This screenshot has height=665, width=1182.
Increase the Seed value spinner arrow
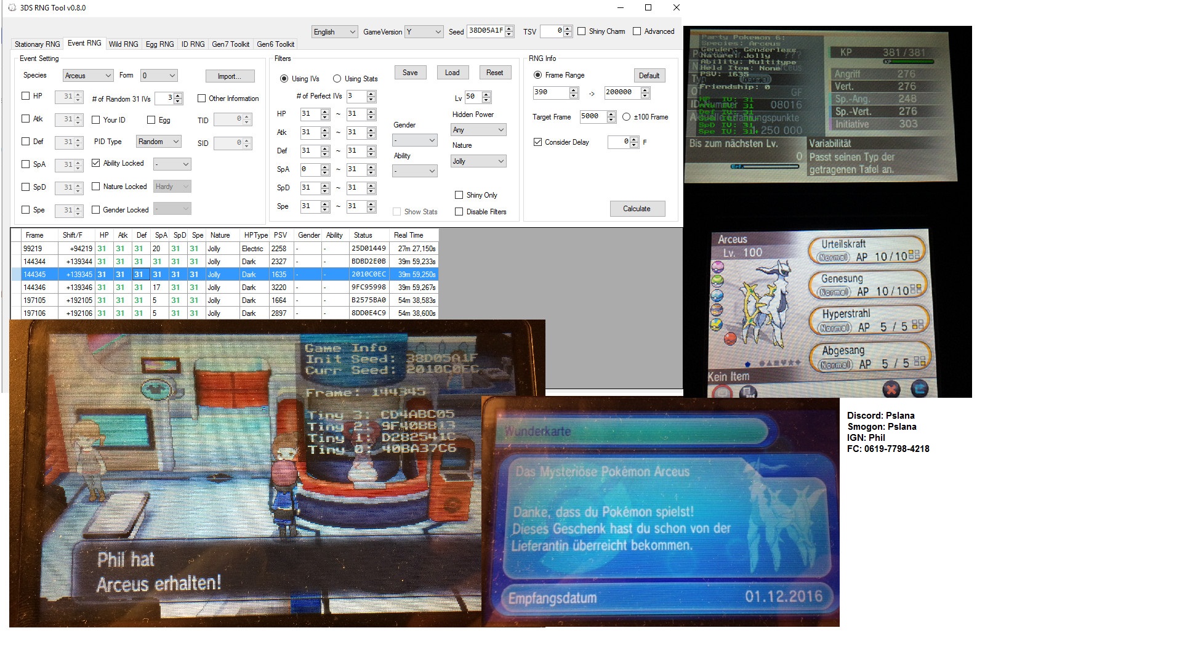509,29
